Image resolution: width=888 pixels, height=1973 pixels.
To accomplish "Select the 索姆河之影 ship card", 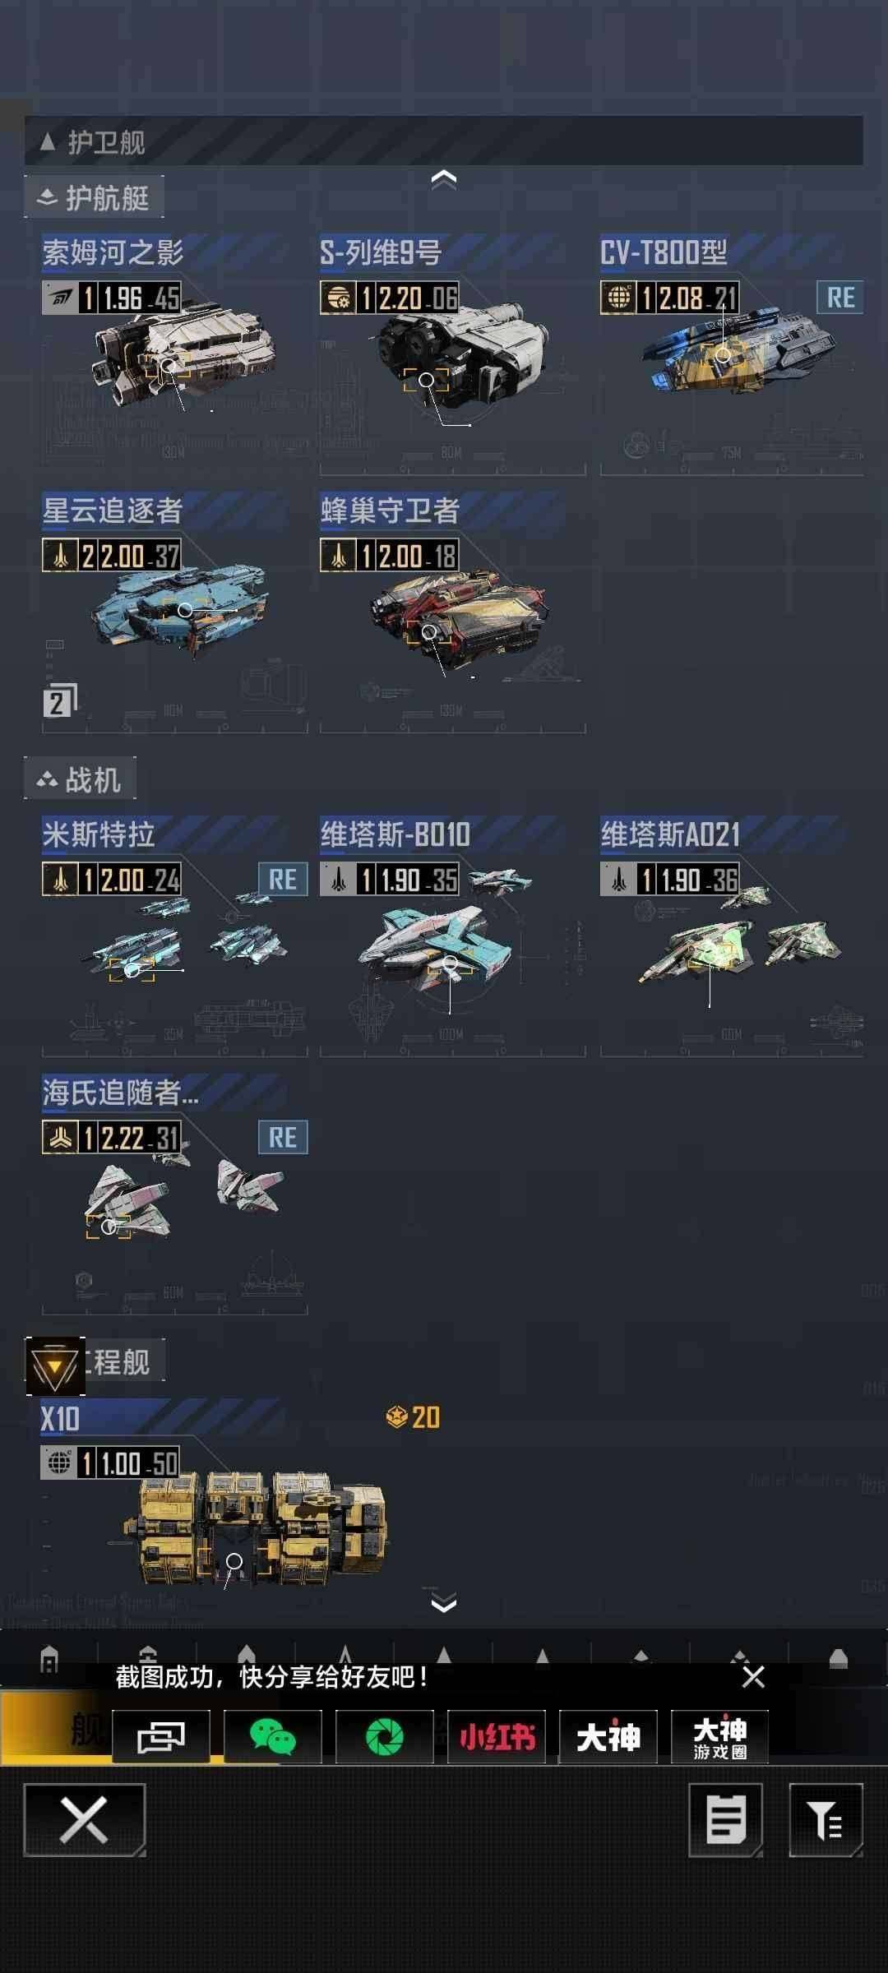I will click(174, 354).
